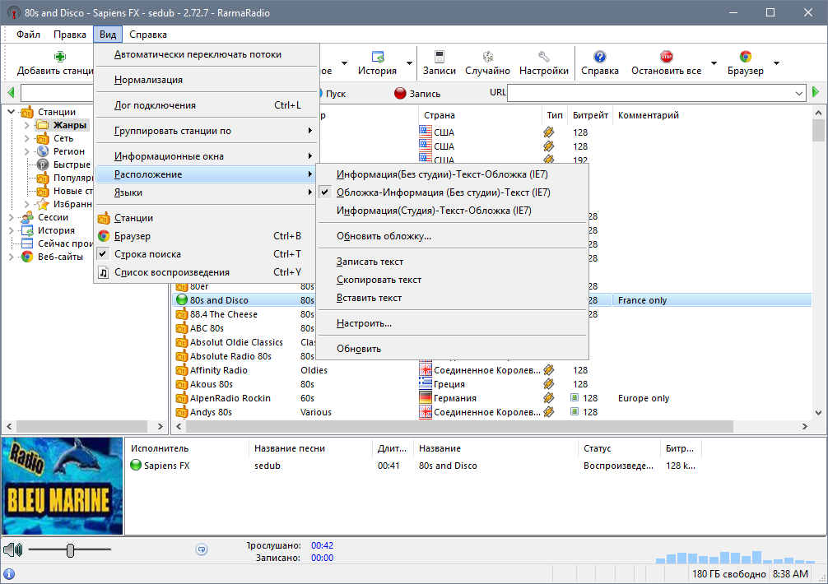
Task: Click the Bleu Marine cover thumbnail
Action: (x=62, y=487)
